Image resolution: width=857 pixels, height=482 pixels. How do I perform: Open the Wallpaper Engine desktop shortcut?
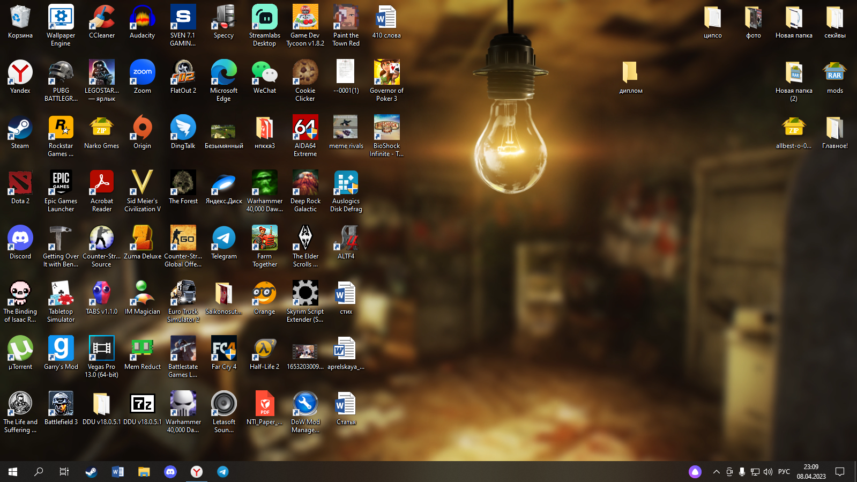click(61, 25)
